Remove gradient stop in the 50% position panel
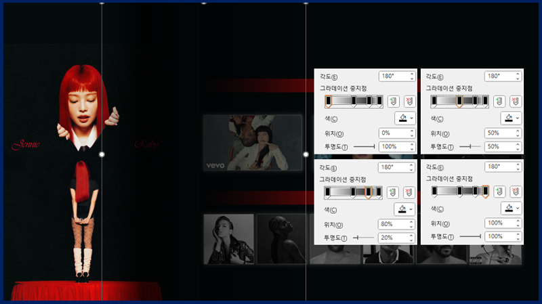The image size is (542, 304). [x=516, y=101]
